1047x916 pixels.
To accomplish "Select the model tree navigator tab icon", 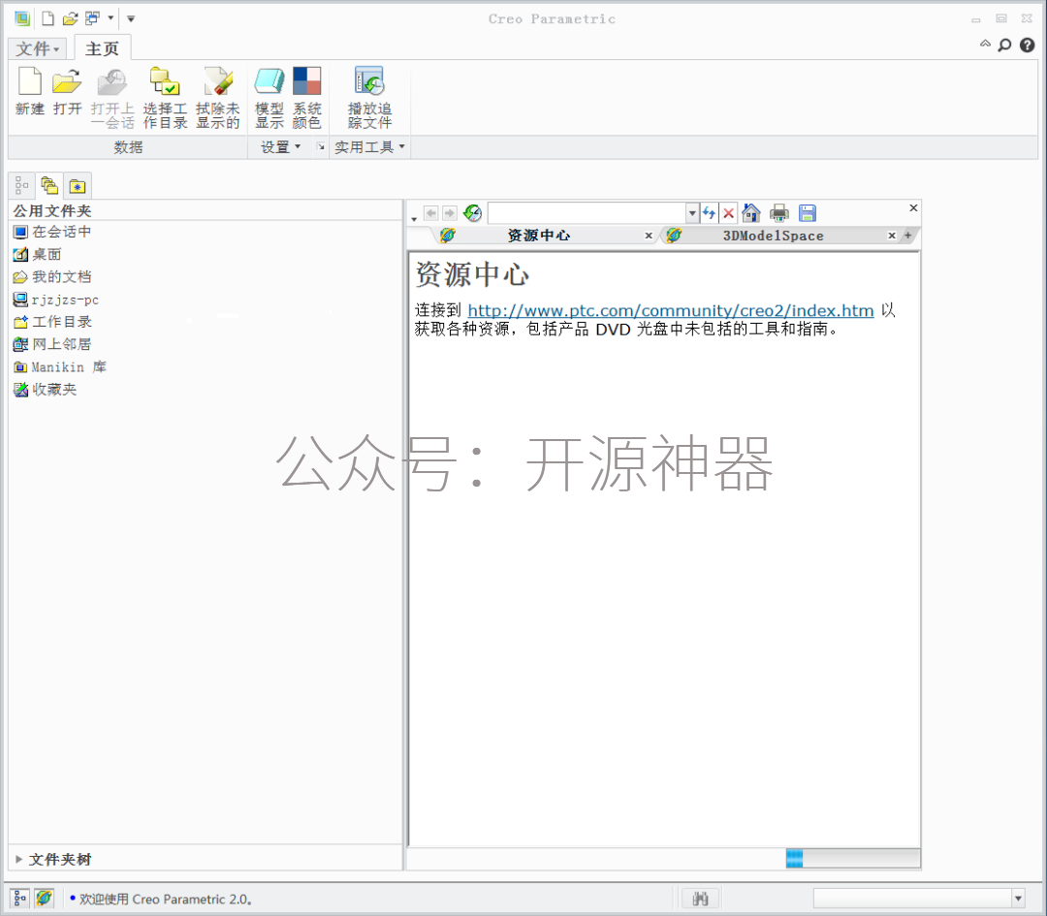I will point(22,185).
